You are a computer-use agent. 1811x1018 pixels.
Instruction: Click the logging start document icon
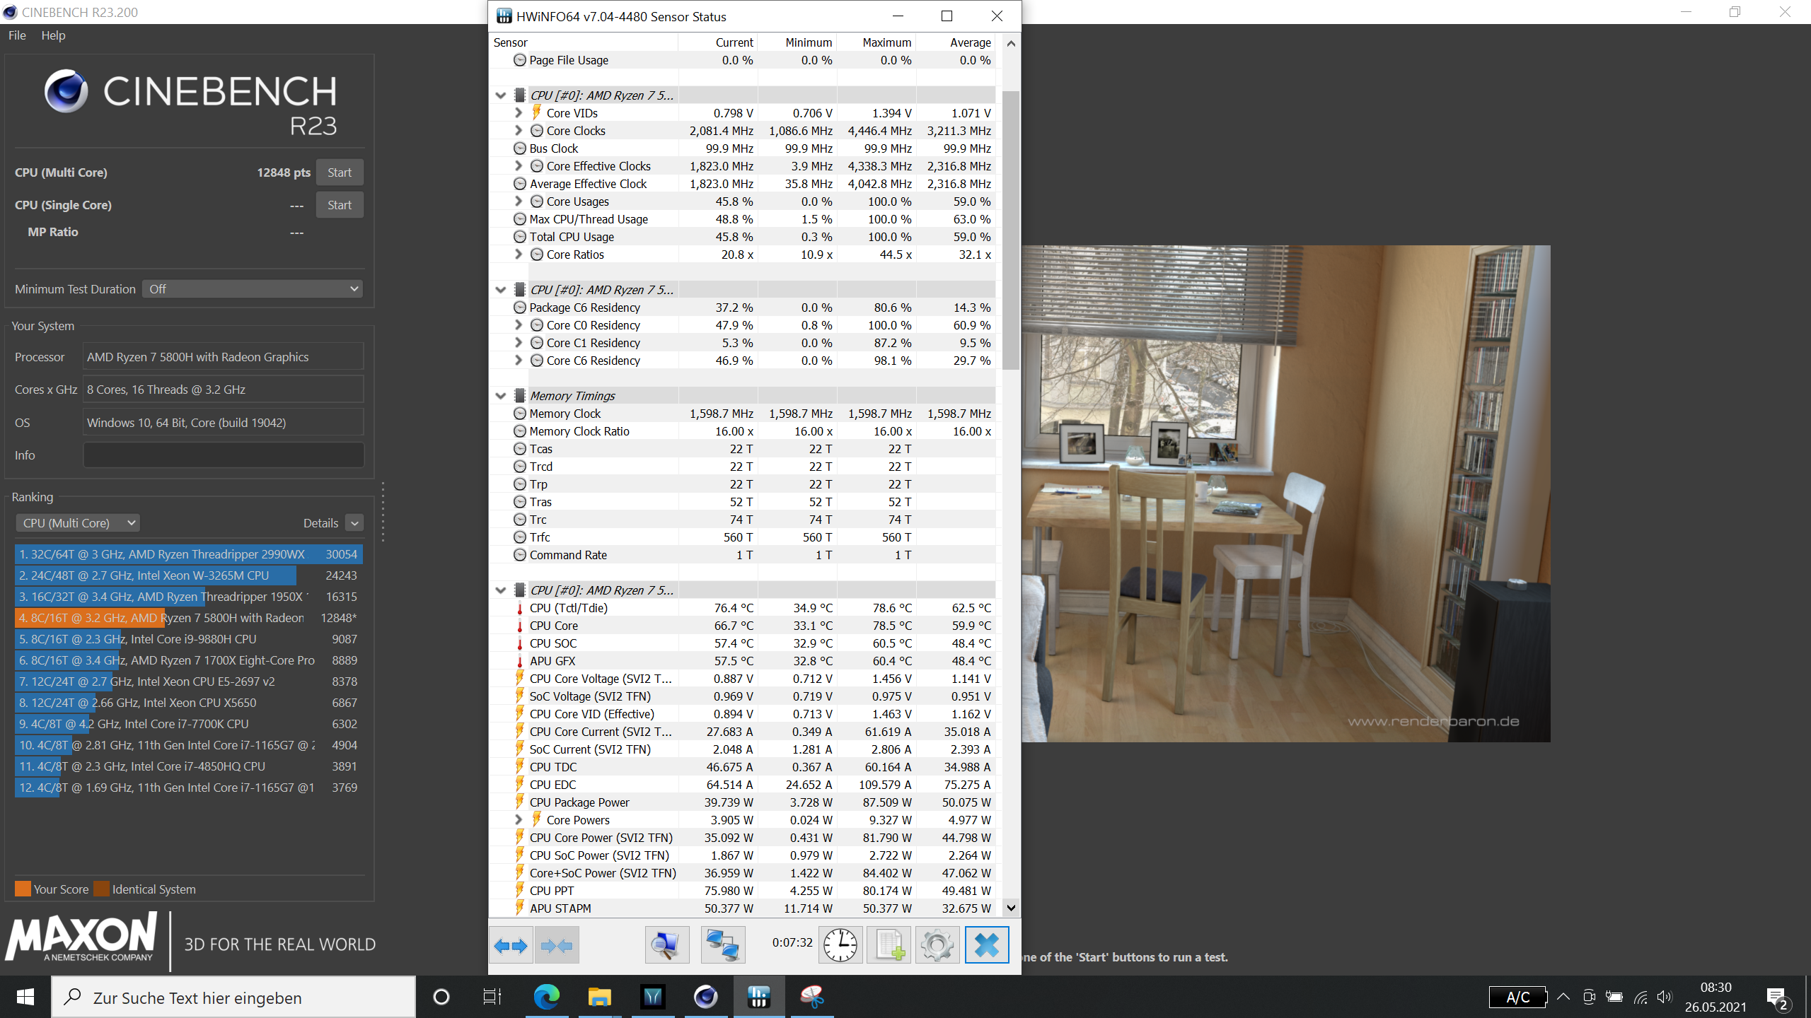click(889, 944)
